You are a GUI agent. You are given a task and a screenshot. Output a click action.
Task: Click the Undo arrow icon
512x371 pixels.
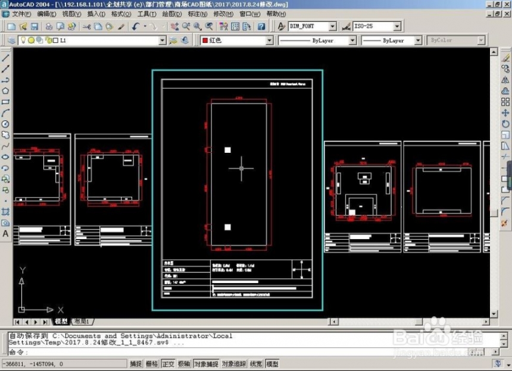tap(136, 26)
